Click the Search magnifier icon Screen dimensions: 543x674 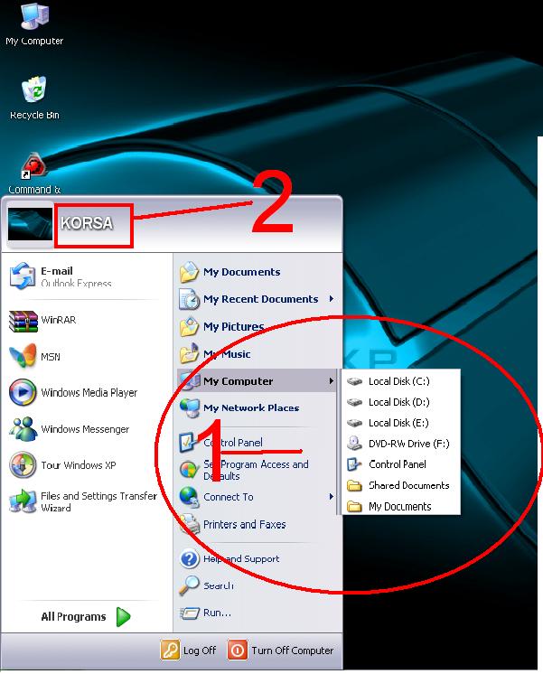(189, 585)
